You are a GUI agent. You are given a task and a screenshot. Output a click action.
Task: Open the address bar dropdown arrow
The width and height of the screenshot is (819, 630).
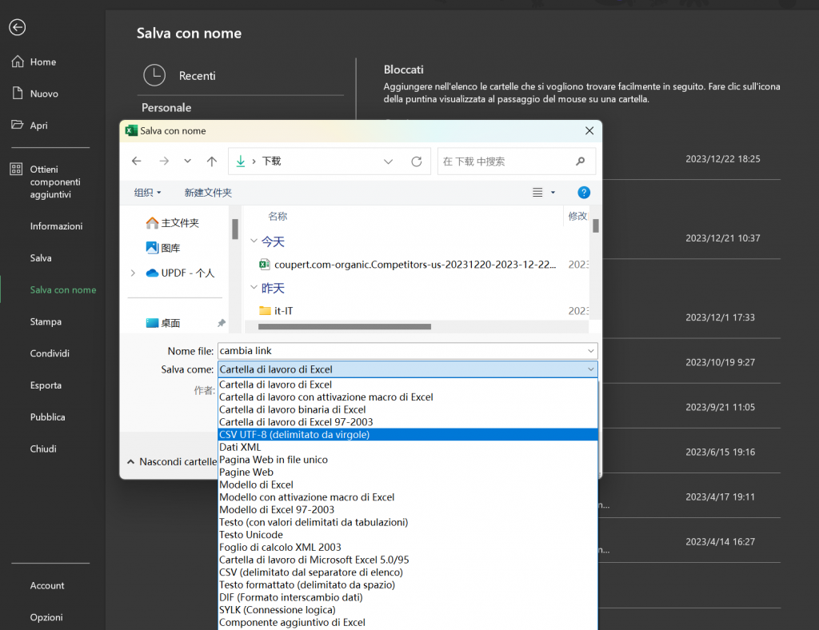tap(389, 161)
